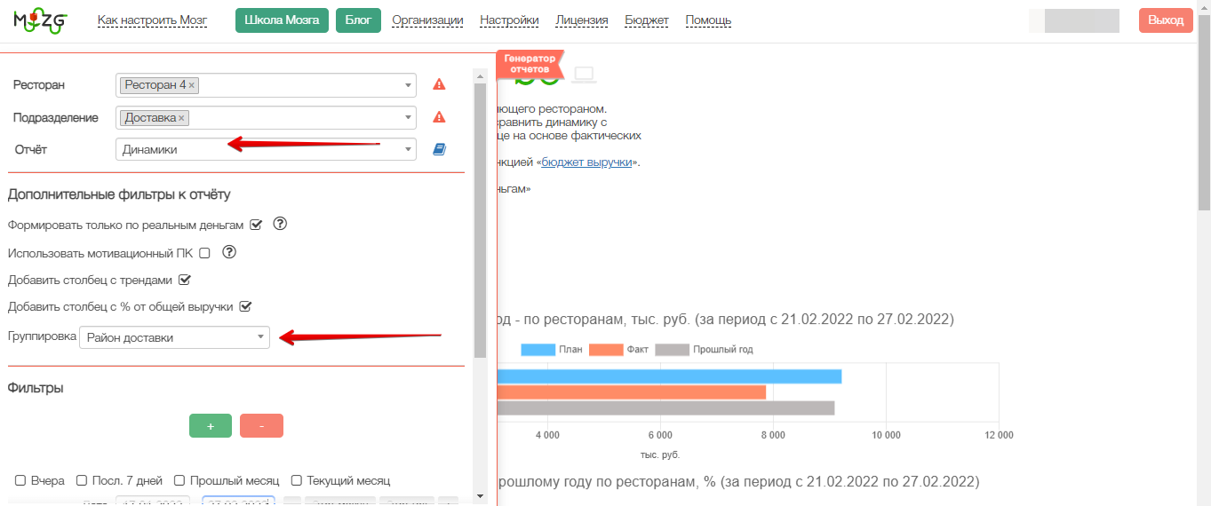The image size is (1211, 506).
Task: Click the warning triangle next to Подразделение
Action: tap(439, 117)
